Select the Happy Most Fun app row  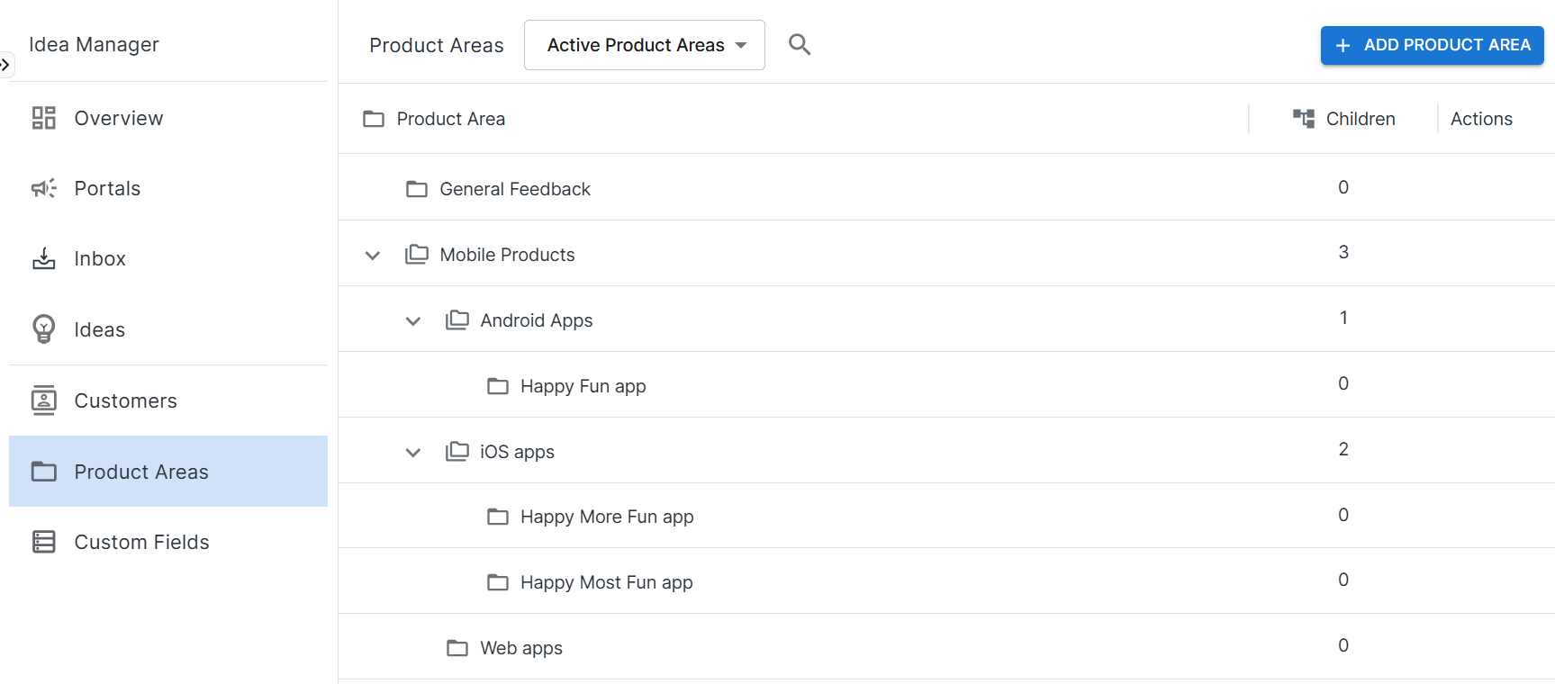(x=606, y=582)
